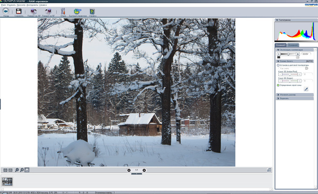Click the zoom out magnifier icon

click(22, 170)
